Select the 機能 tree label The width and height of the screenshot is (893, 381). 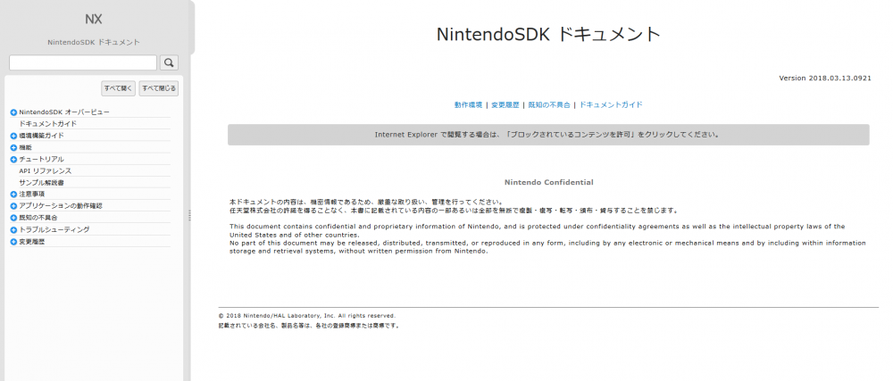26,147
